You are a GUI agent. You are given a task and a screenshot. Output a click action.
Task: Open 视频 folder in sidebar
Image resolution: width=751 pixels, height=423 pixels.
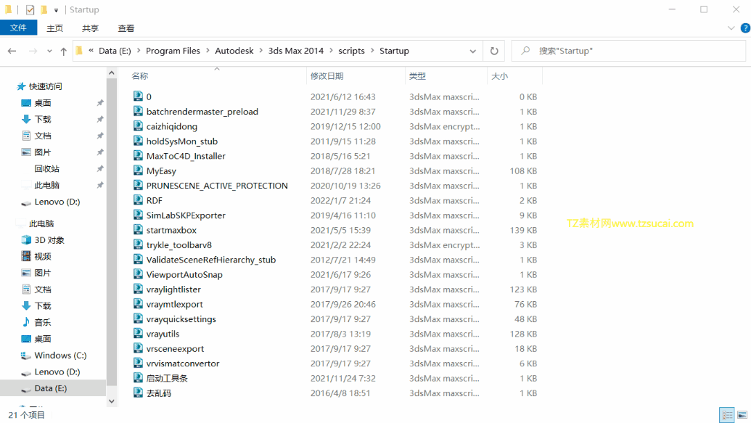(x=43, y=256)
